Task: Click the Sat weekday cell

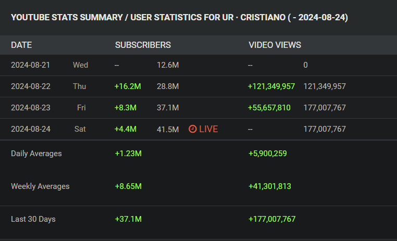Action: coord(80,129)
